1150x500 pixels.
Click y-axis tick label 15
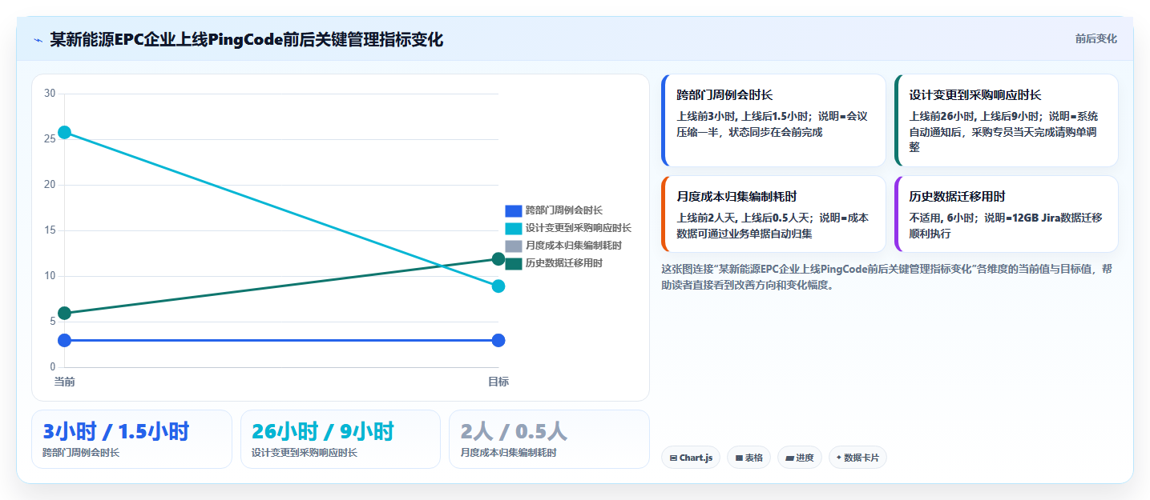(50, 230)
